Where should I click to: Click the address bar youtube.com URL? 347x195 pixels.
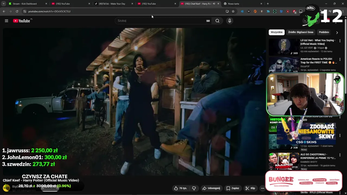49,11
